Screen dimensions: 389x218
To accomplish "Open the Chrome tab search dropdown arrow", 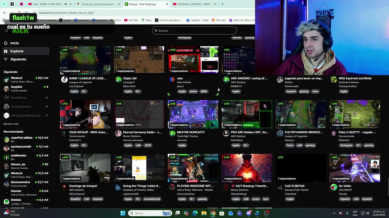I will click(x=4, y=4).
